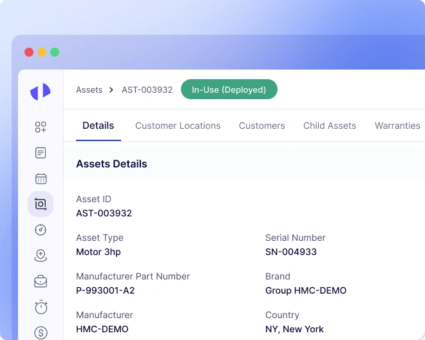Click the Country value NY, New York

click(x=294, y=329)
